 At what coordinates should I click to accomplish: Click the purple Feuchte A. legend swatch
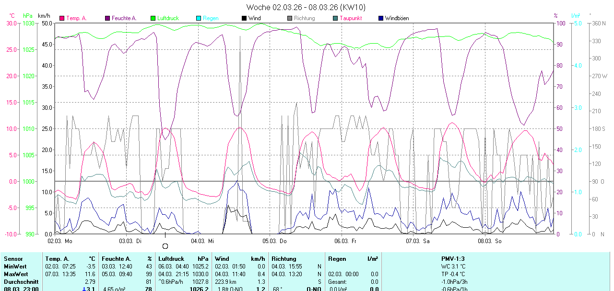(x=107, y=18)
